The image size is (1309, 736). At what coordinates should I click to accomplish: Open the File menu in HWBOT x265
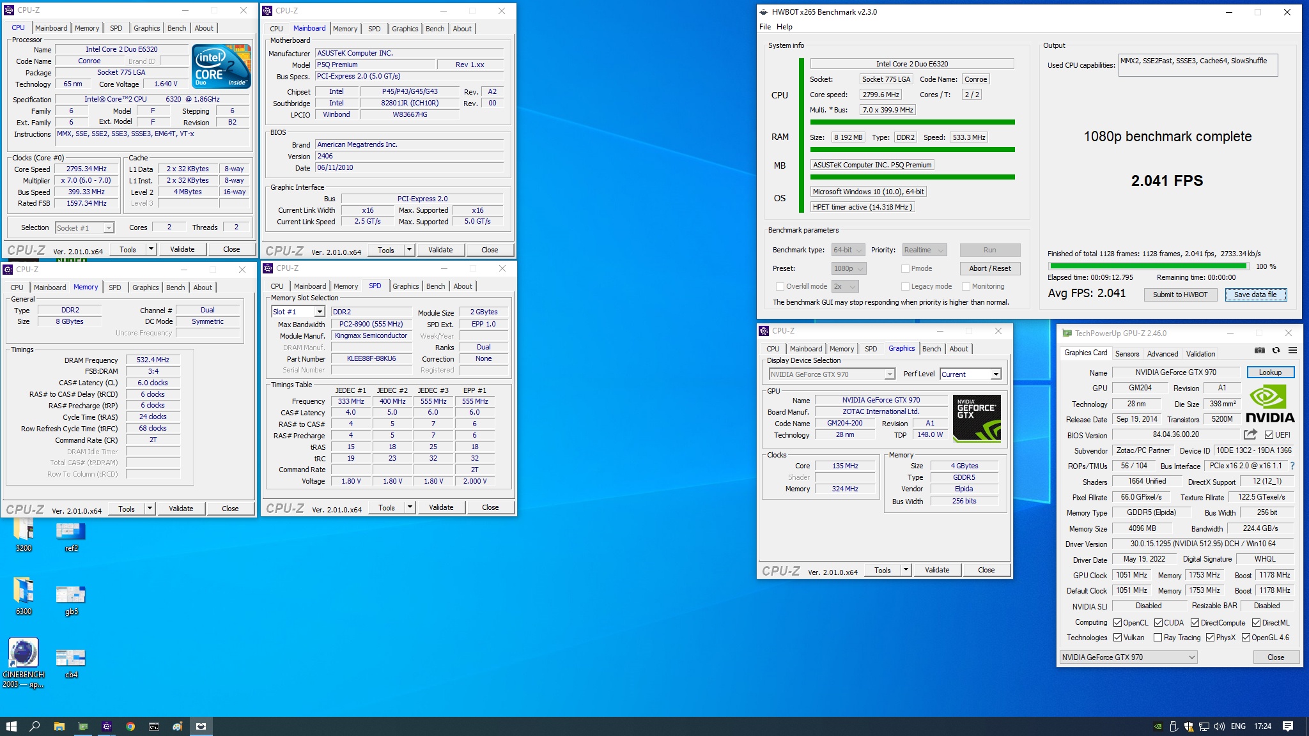[765, 27]
